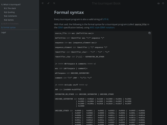Image resolution: width=167 pixels, height=125 pixels.
Task: Toggle the sidebar with the hamburger icon
Action: (x=43, y=3)
